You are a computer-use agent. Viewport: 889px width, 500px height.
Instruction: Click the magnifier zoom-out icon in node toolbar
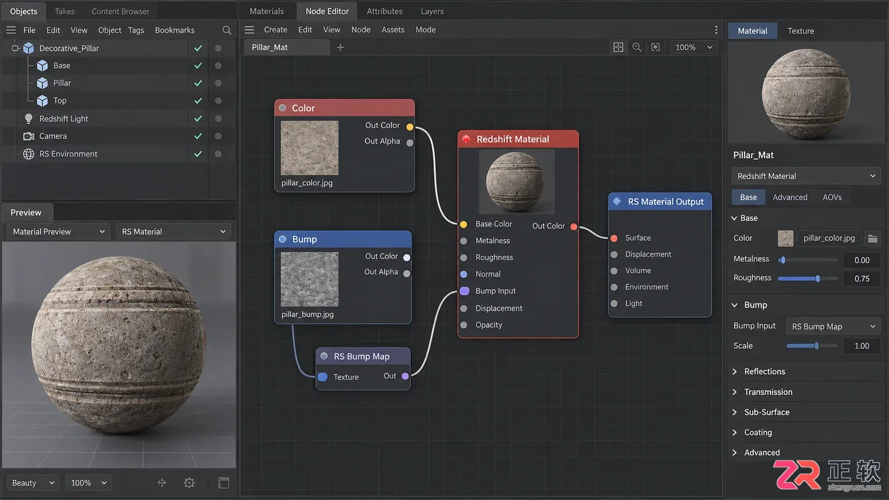tap(636, 48)
